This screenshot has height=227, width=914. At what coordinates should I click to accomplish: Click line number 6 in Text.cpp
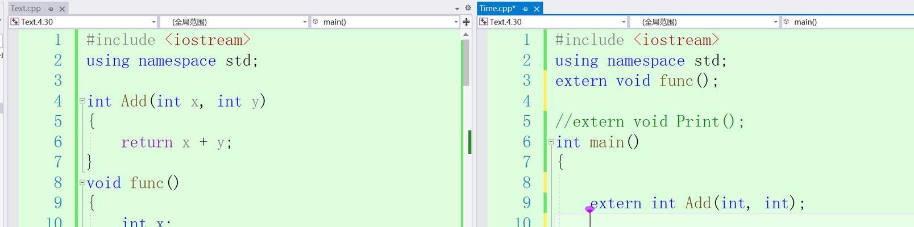(58, 142)
